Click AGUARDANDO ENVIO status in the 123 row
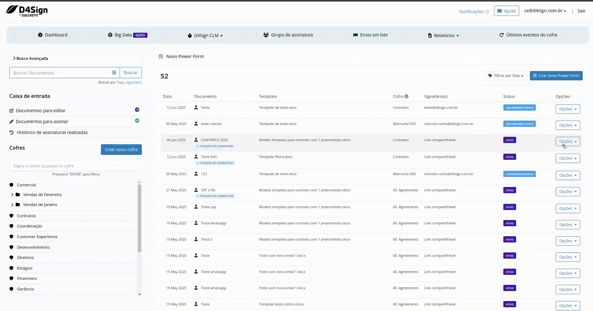Viewport: 593px width, 311px height. point(520,174)
